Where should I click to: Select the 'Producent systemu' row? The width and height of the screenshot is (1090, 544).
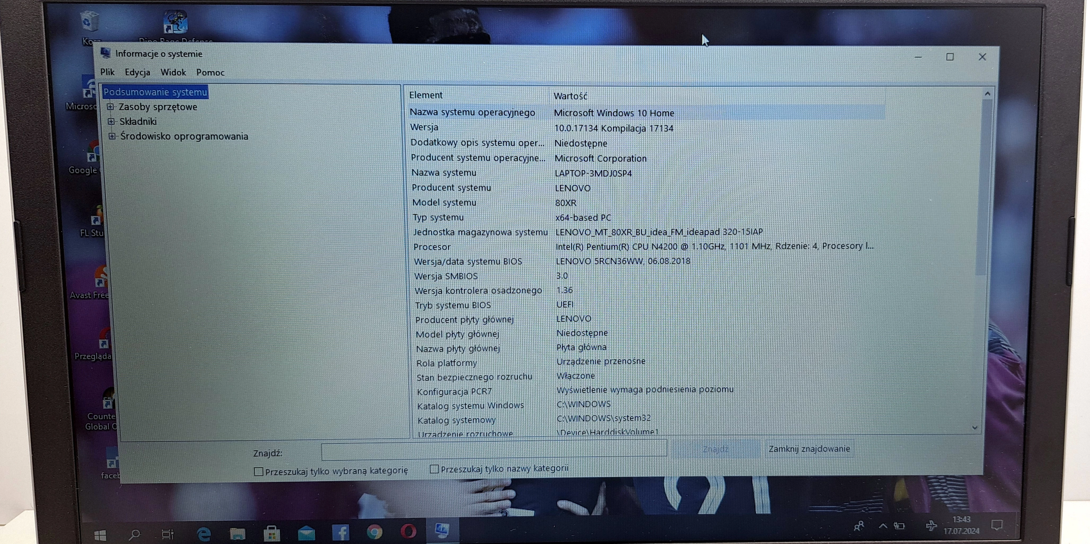(648, 187)
